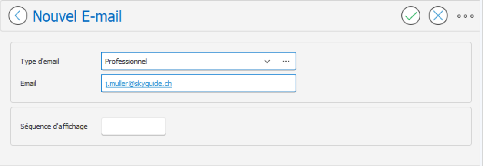This screenshot has height=166, width=483.
Task: Click the Nouvel E-mail title text
Action: click(77, 16)
